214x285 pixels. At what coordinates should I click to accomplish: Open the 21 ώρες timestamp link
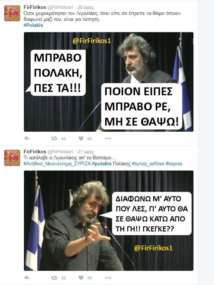click(x=85, y=151)
